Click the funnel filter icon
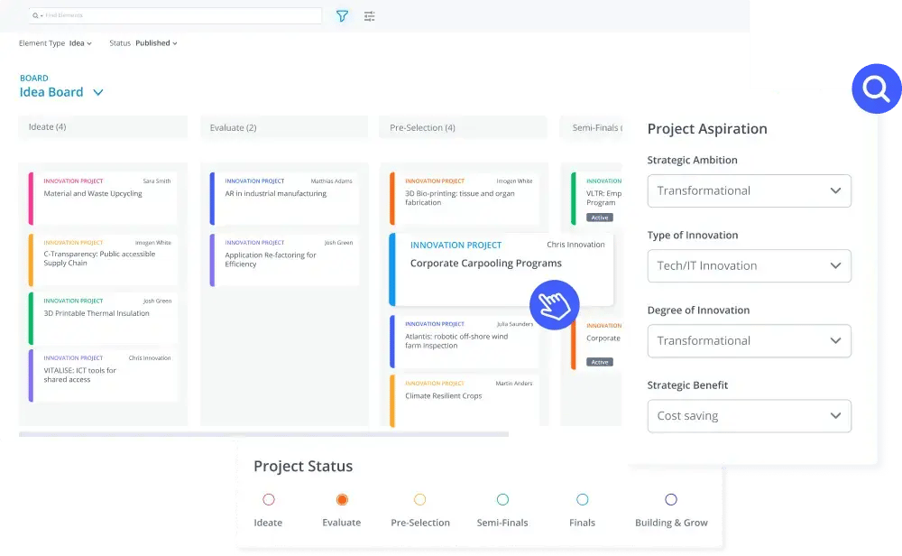The image size is (902, 556). point(342,16)
